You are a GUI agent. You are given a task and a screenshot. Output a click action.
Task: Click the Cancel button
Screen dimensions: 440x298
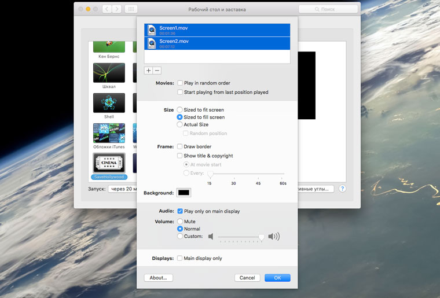click(247, 278)
